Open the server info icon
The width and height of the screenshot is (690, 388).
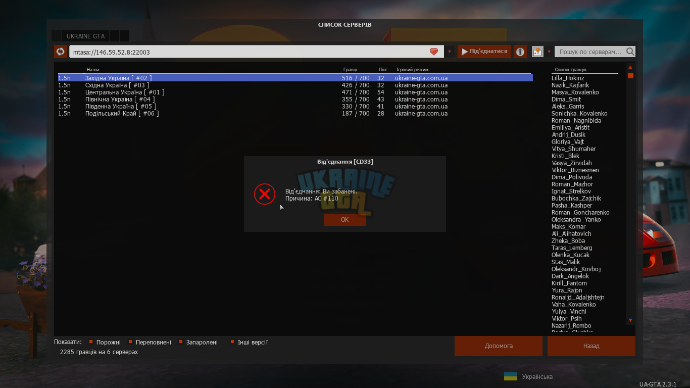520,52
